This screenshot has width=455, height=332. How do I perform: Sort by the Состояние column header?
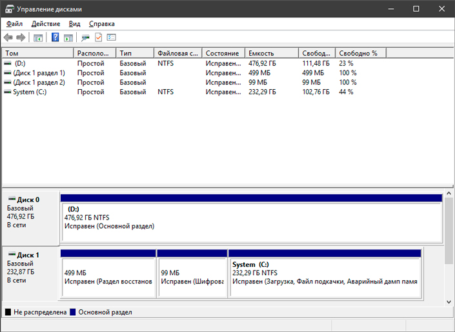[223, 53]
